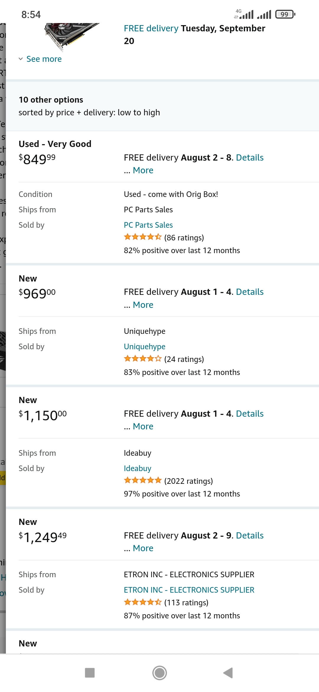Tap the star rating for ETRON INC
Viewport: 319px width, 692px height.
point(143,602)
